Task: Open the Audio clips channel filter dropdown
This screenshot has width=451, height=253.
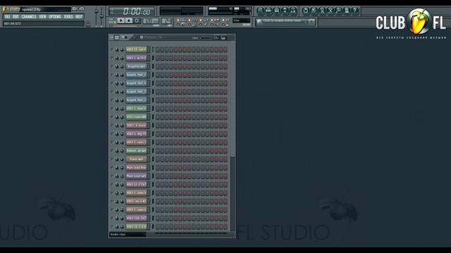Action: click(128, 234)
